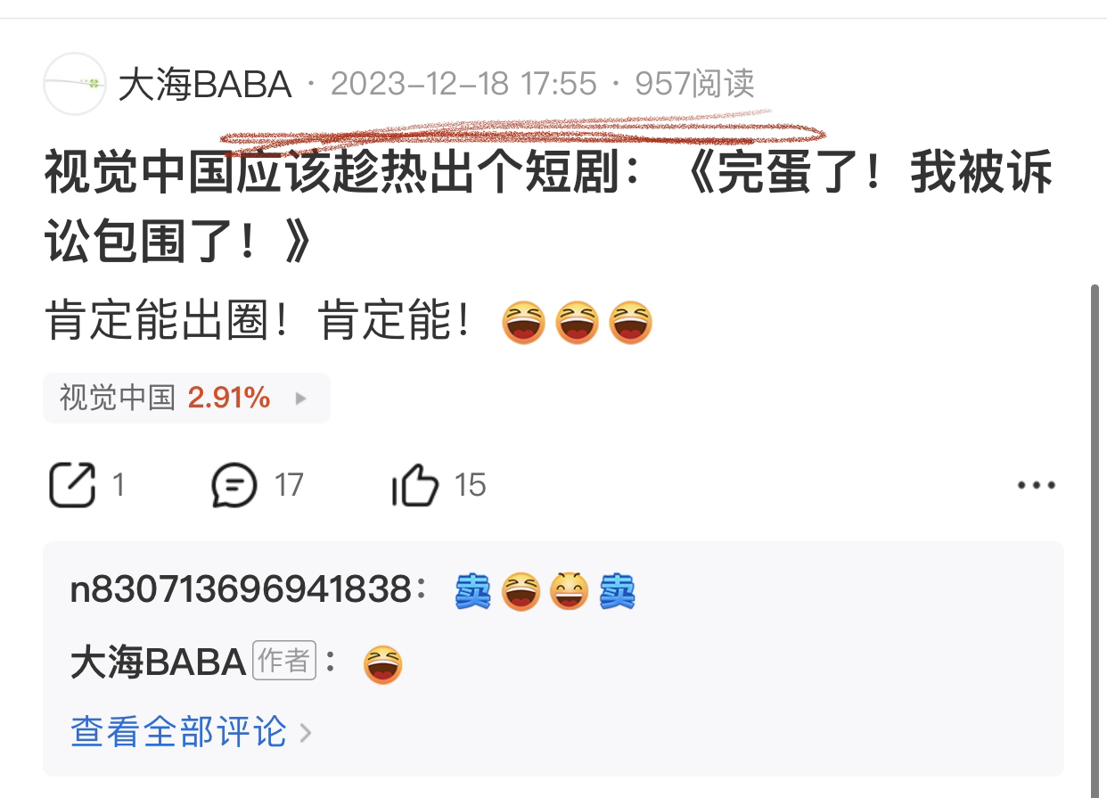Tap the chevron after 查看全部评论
This screenshot has width=1107, height=798.
(x=305, y=733)
